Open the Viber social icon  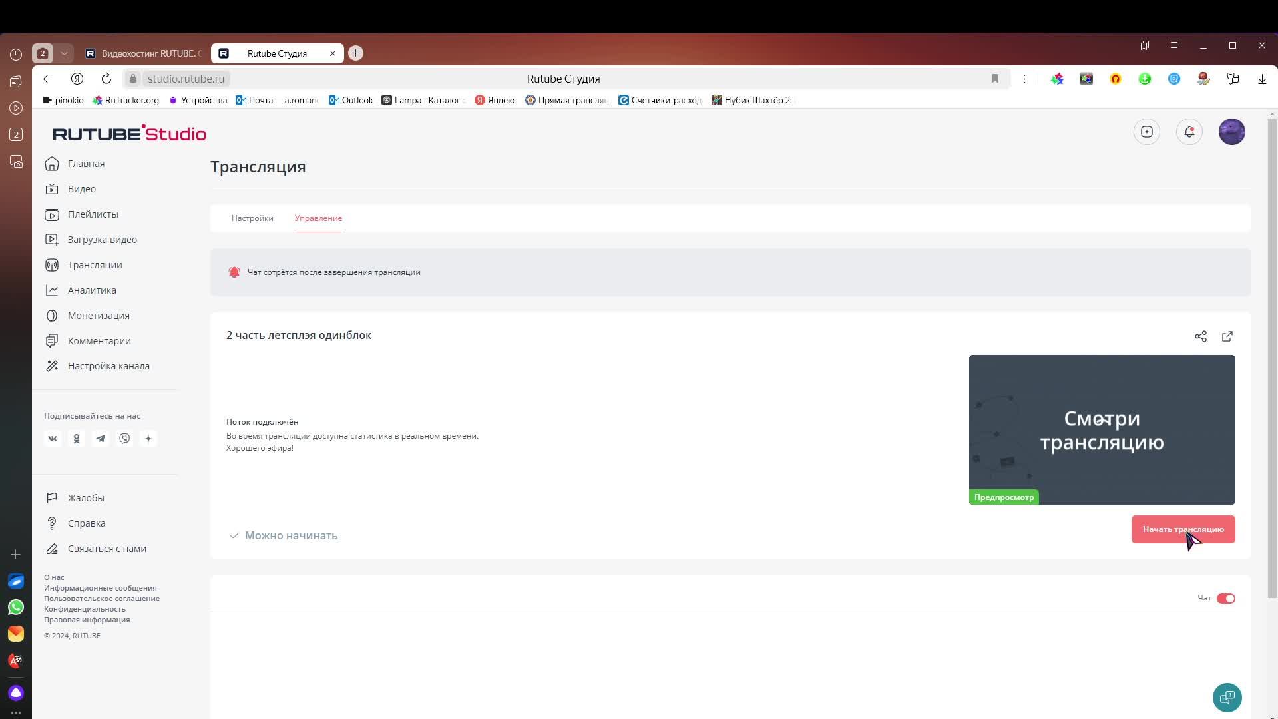tap(124, 439)
